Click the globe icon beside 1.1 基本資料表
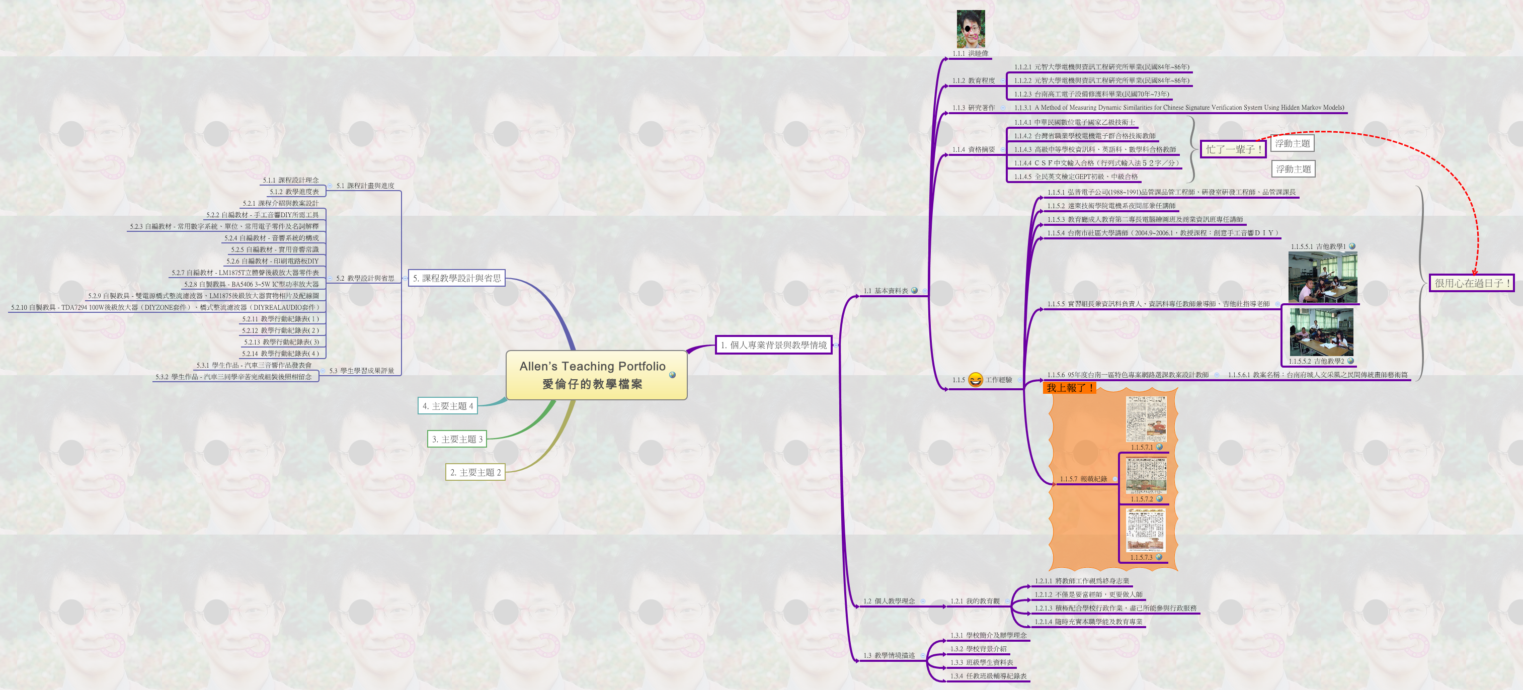The image size is (1523, 690). [915, 291]
